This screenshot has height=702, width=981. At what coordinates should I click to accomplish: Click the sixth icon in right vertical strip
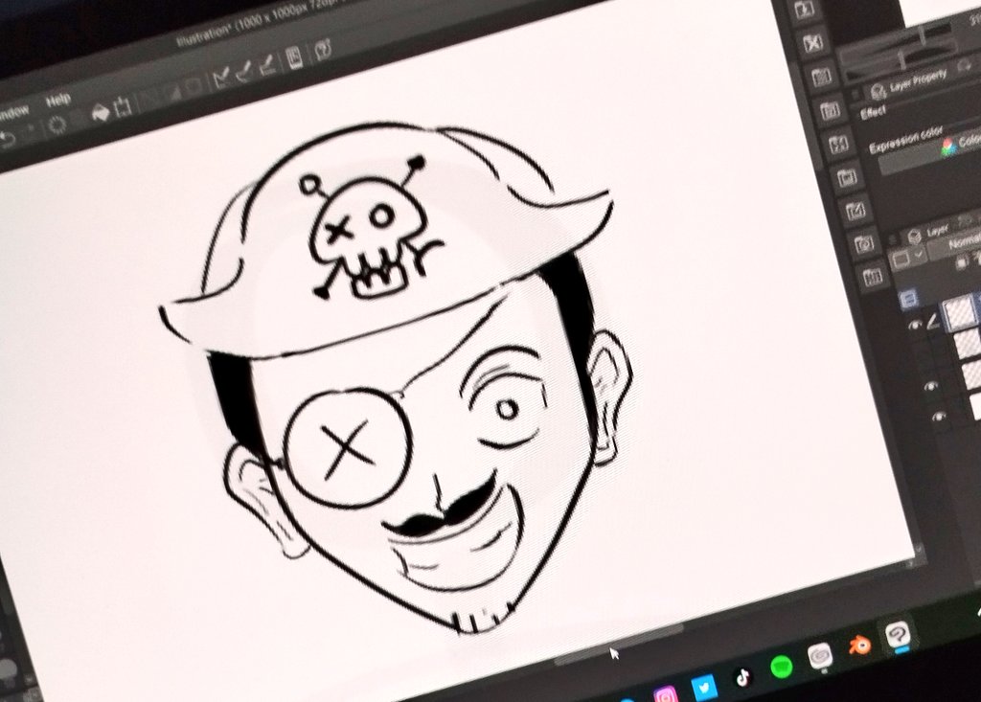(x=847, y=177)
